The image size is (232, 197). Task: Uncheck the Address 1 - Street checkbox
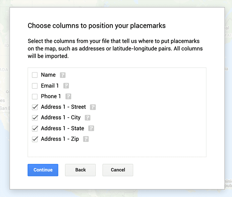click(35, 107)
